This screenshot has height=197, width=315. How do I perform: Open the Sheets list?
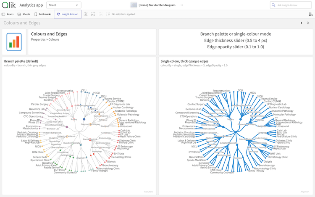[24, 14]
